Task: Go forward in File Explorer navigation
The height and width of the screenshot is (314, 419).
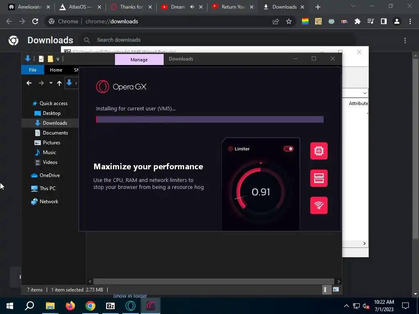Action: click(x=41, y=83)
